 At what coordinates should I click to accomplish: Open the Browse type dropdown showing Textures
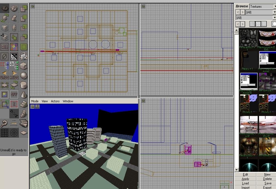(x=262, y=6)
